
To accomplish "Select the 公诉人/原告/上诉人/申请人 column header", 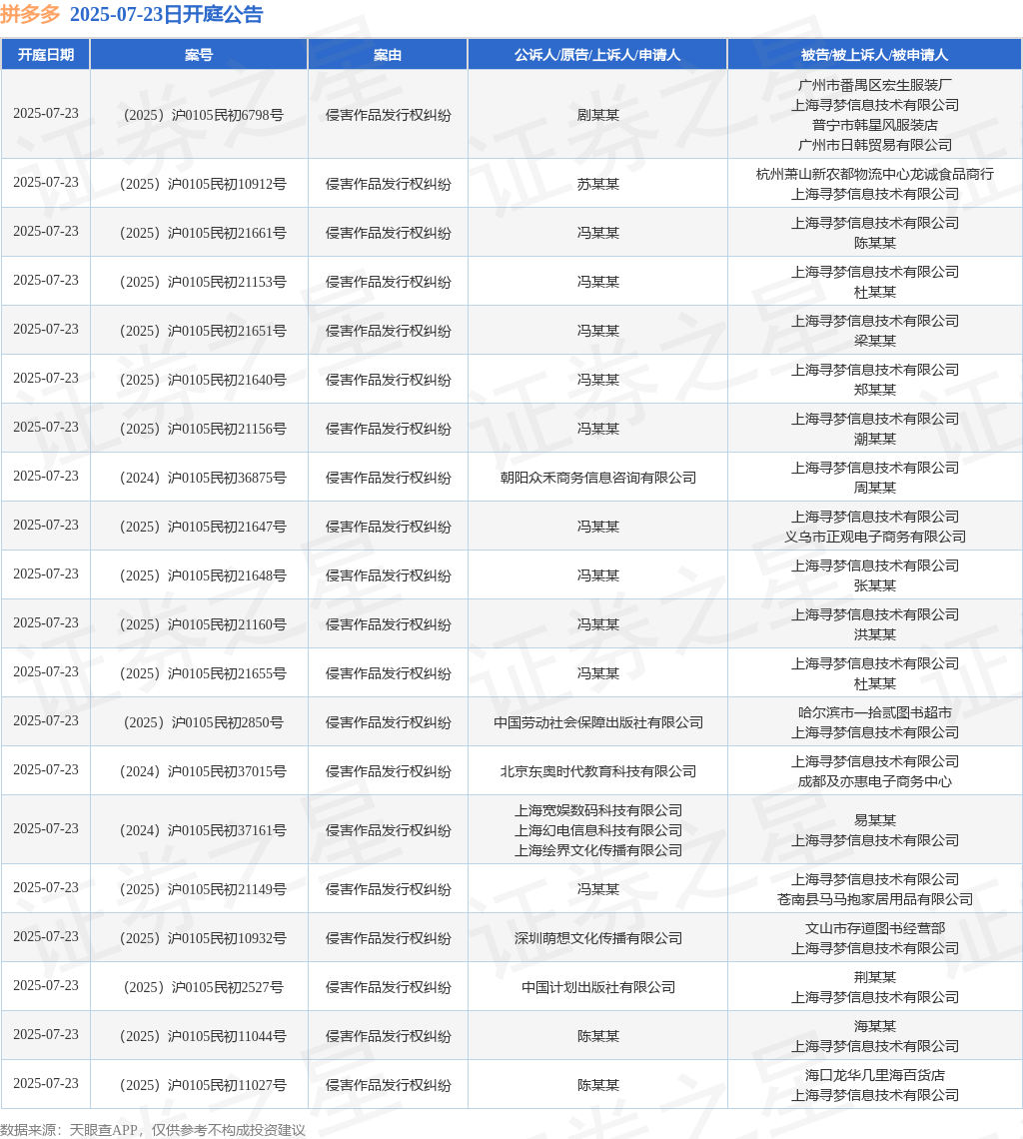I will (597, 55).
